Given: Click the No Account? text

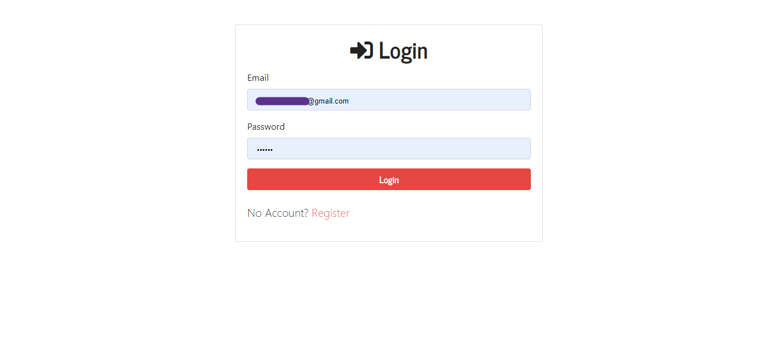Looking at the screenshot, I should (x=277, y=213).
